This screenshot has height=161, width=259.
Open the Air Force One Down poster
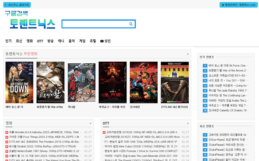pos(19,82)
